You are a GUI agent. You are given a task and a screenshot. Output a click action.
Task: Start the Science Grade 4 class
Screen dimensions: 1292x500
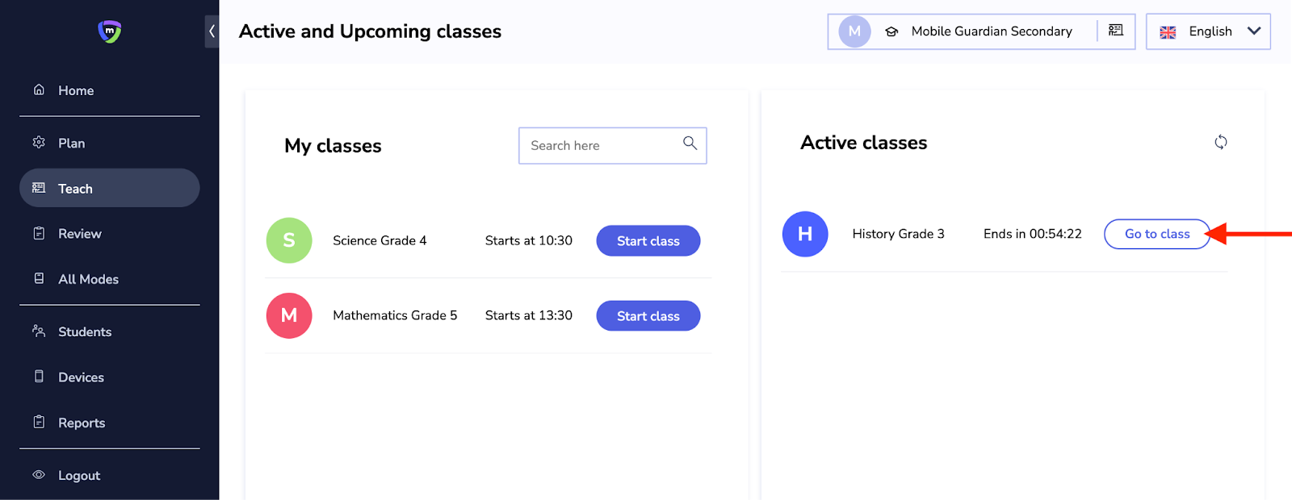(x=648, y=241)
